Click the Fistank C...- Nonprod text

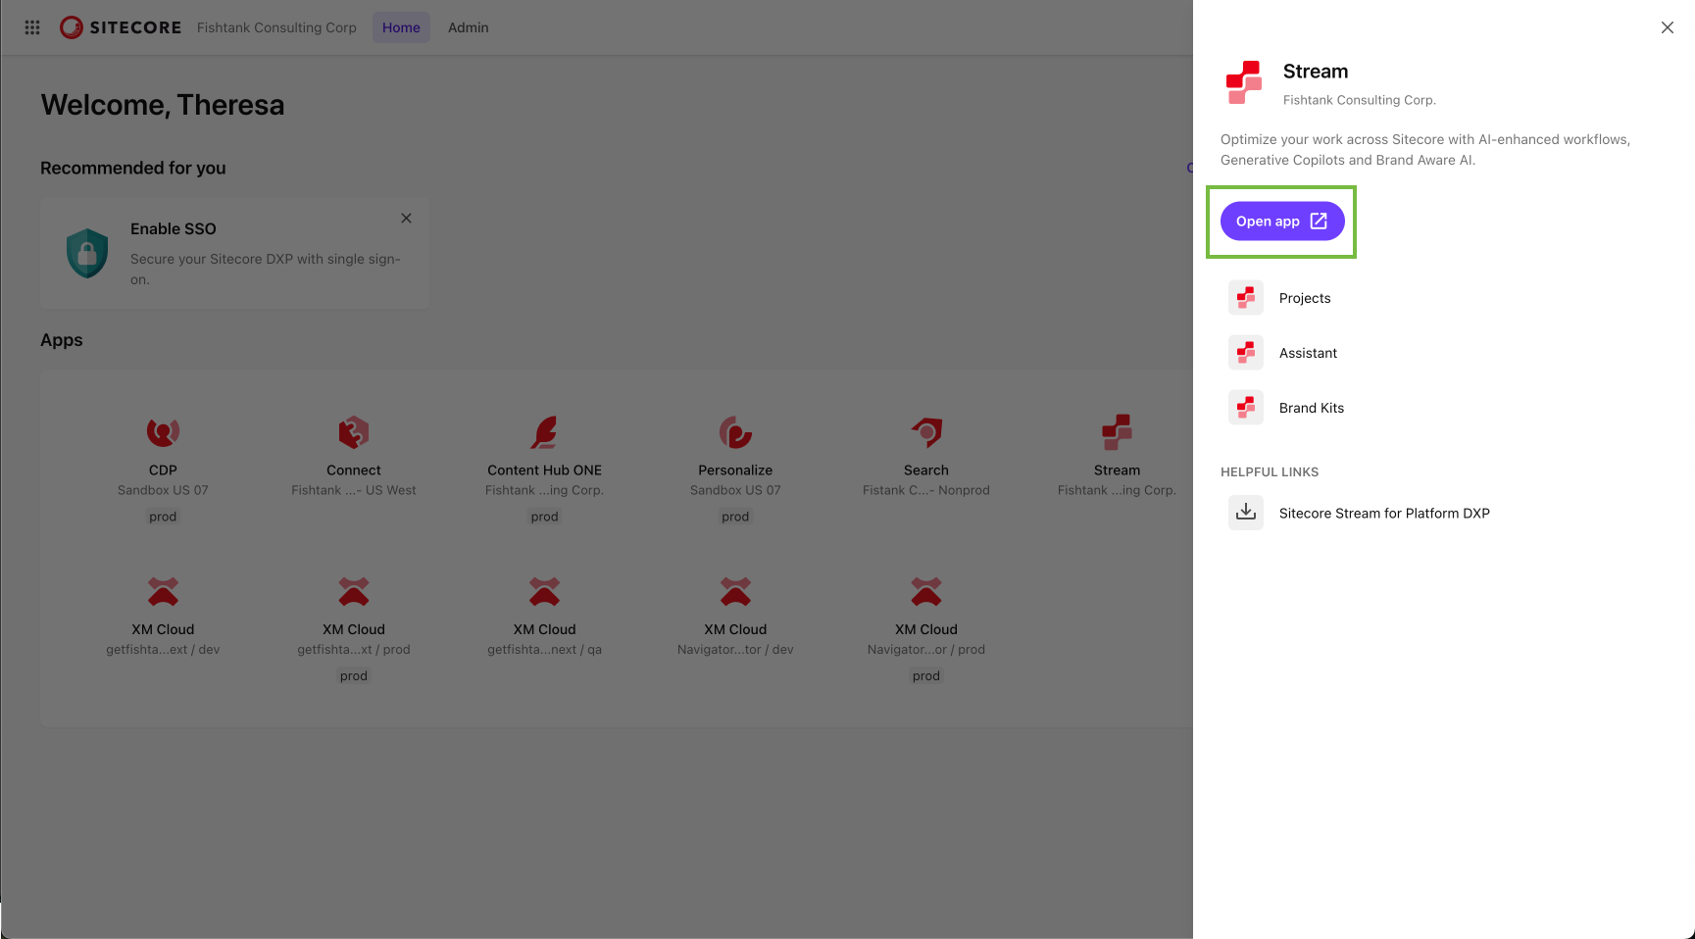tap(926, 490)
